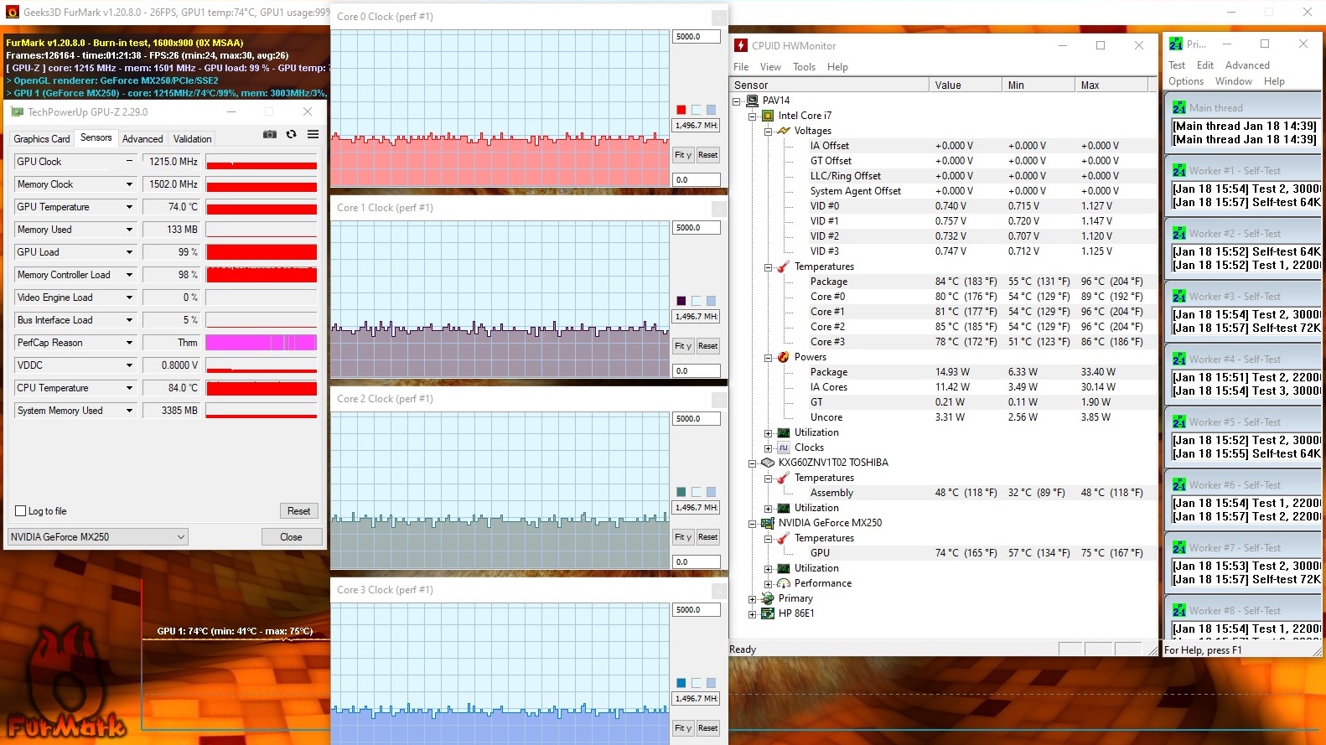Collapse the Powers node in HWMonitor
The image size is (1326, 745).
pyautogui.click(x=768, y=358)
